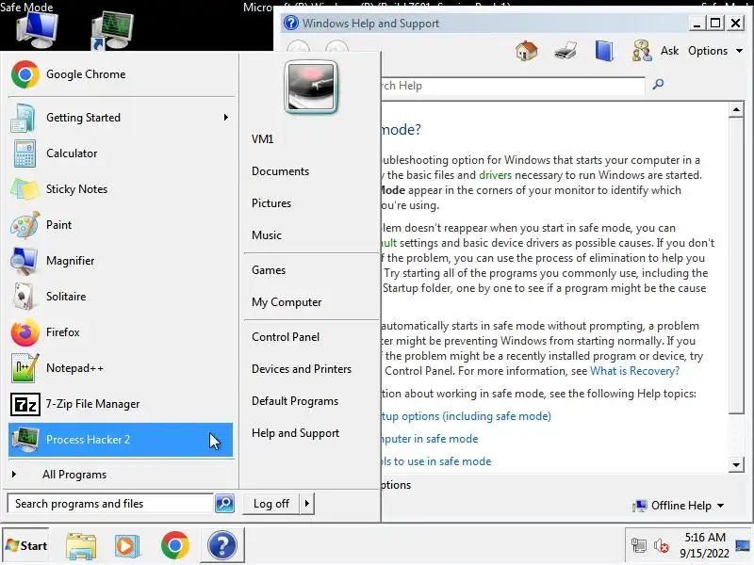Click the Help window vertical scrollbar thumb
The height and width of the screenshot is (565, 754).
pos(736,266)
